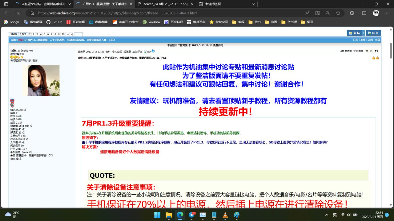Switch to Screen_24-8月-23 png tab
The width and height of the screenshot is (394, 221).
(166, 4)
